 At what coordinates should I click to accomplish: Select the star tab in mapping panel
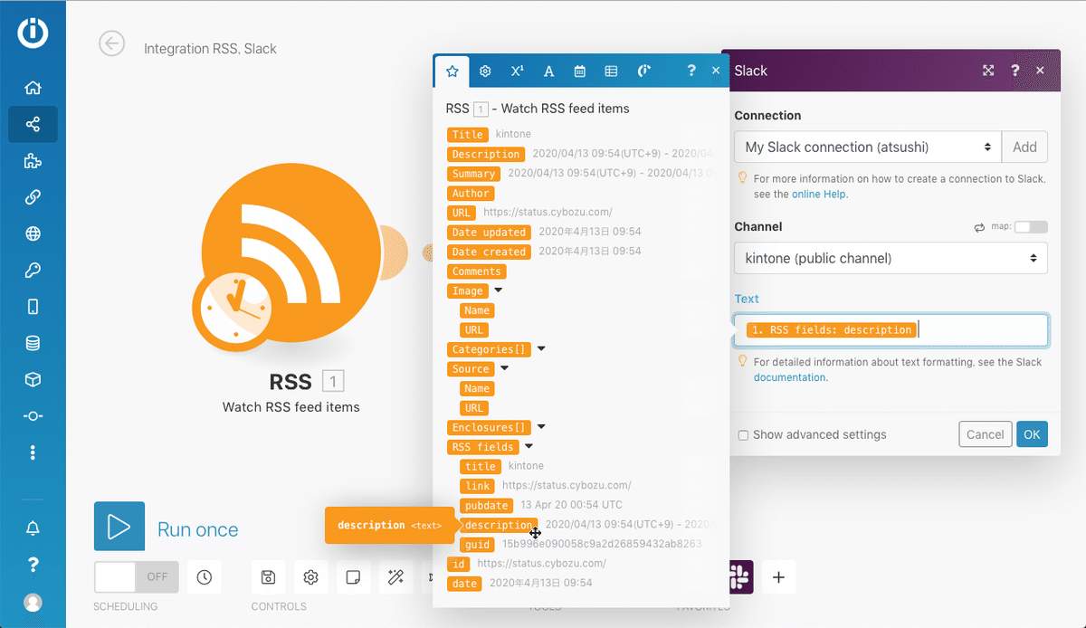pyautogui.click(x=452, y=71)
